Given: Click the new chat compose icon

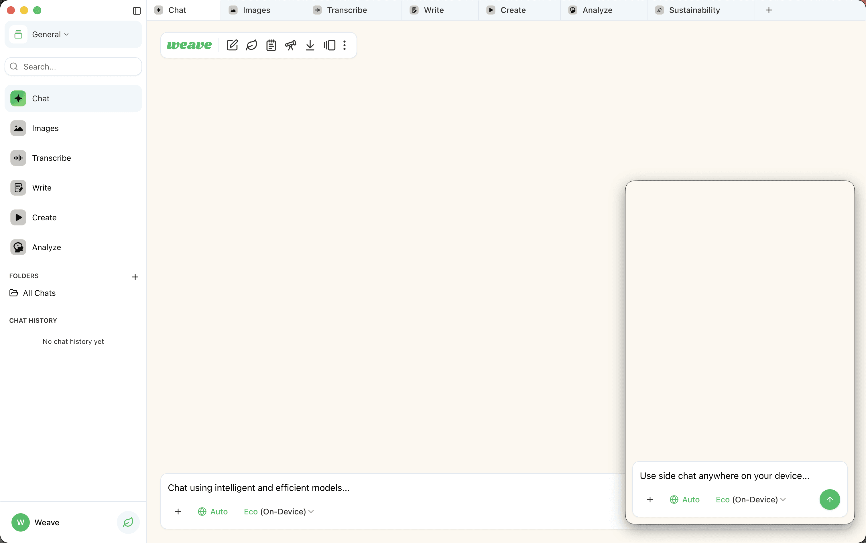Looking at the screenshot, I should click(x=232, y=45).
